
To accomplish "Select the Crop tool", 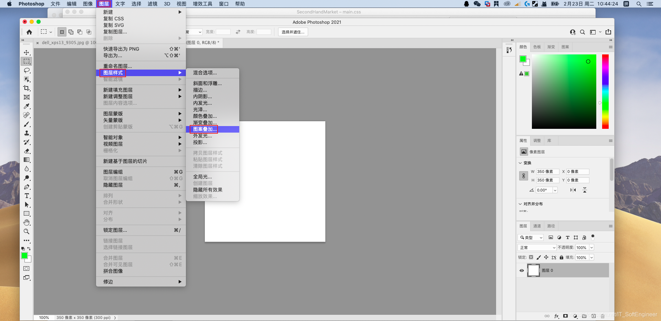I will (x=27, y=88).
